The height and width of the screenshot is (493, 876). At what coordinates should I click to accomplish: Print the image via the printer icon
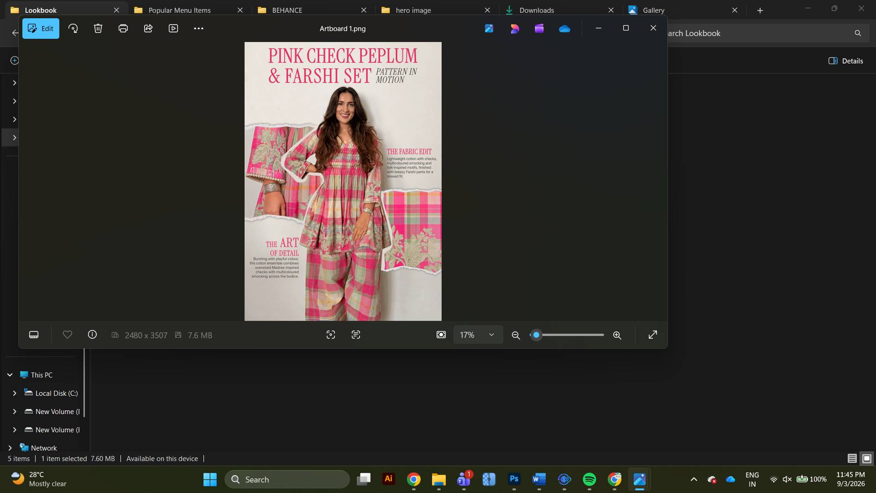123,28
